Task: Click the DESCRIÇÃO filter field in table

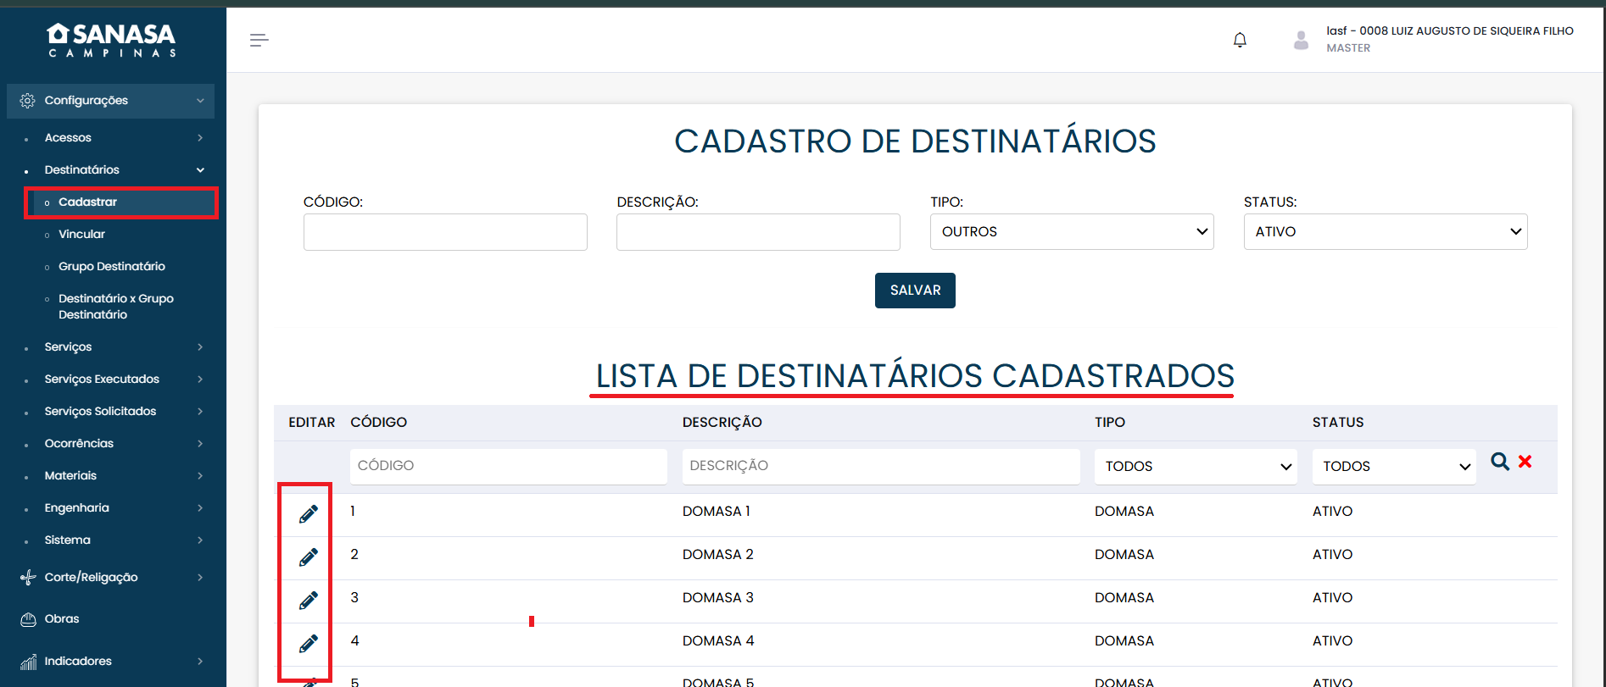Action: [880, 467]
